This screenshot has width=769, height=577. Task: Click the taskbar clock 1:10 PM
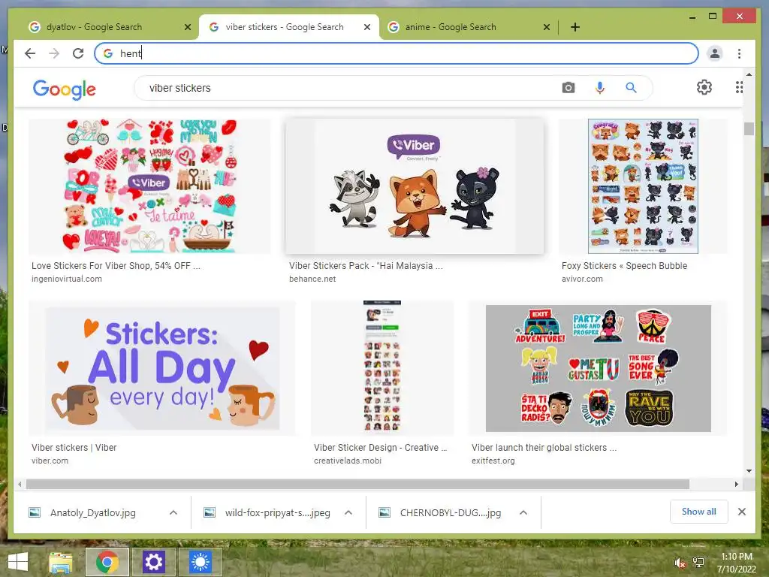(736, 557)
